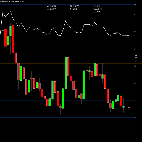
Task: Click the price axis label '26'
Action: click(x=135, y=118)
